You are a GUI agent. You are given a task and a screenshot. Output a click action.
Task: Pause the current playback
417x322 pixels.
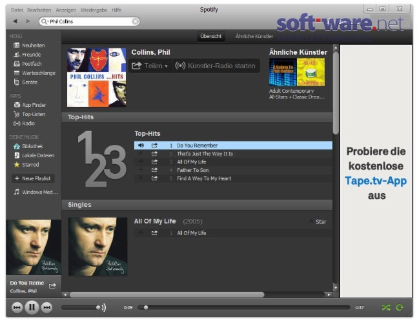pyautogui.click(x=32, y=307)
